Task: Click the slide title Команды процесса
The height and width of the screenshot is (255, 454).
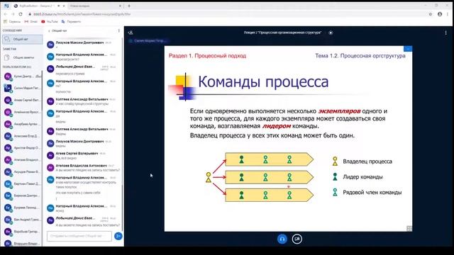Action: [263, 82]
